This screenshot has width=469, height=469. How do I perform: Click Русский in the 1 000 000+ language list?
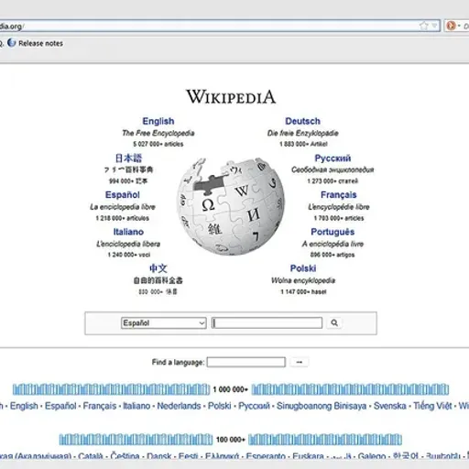tap(254, 406)
